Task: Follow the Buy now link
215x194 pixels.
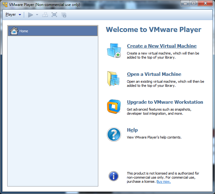Action: [x=163, y=181]
